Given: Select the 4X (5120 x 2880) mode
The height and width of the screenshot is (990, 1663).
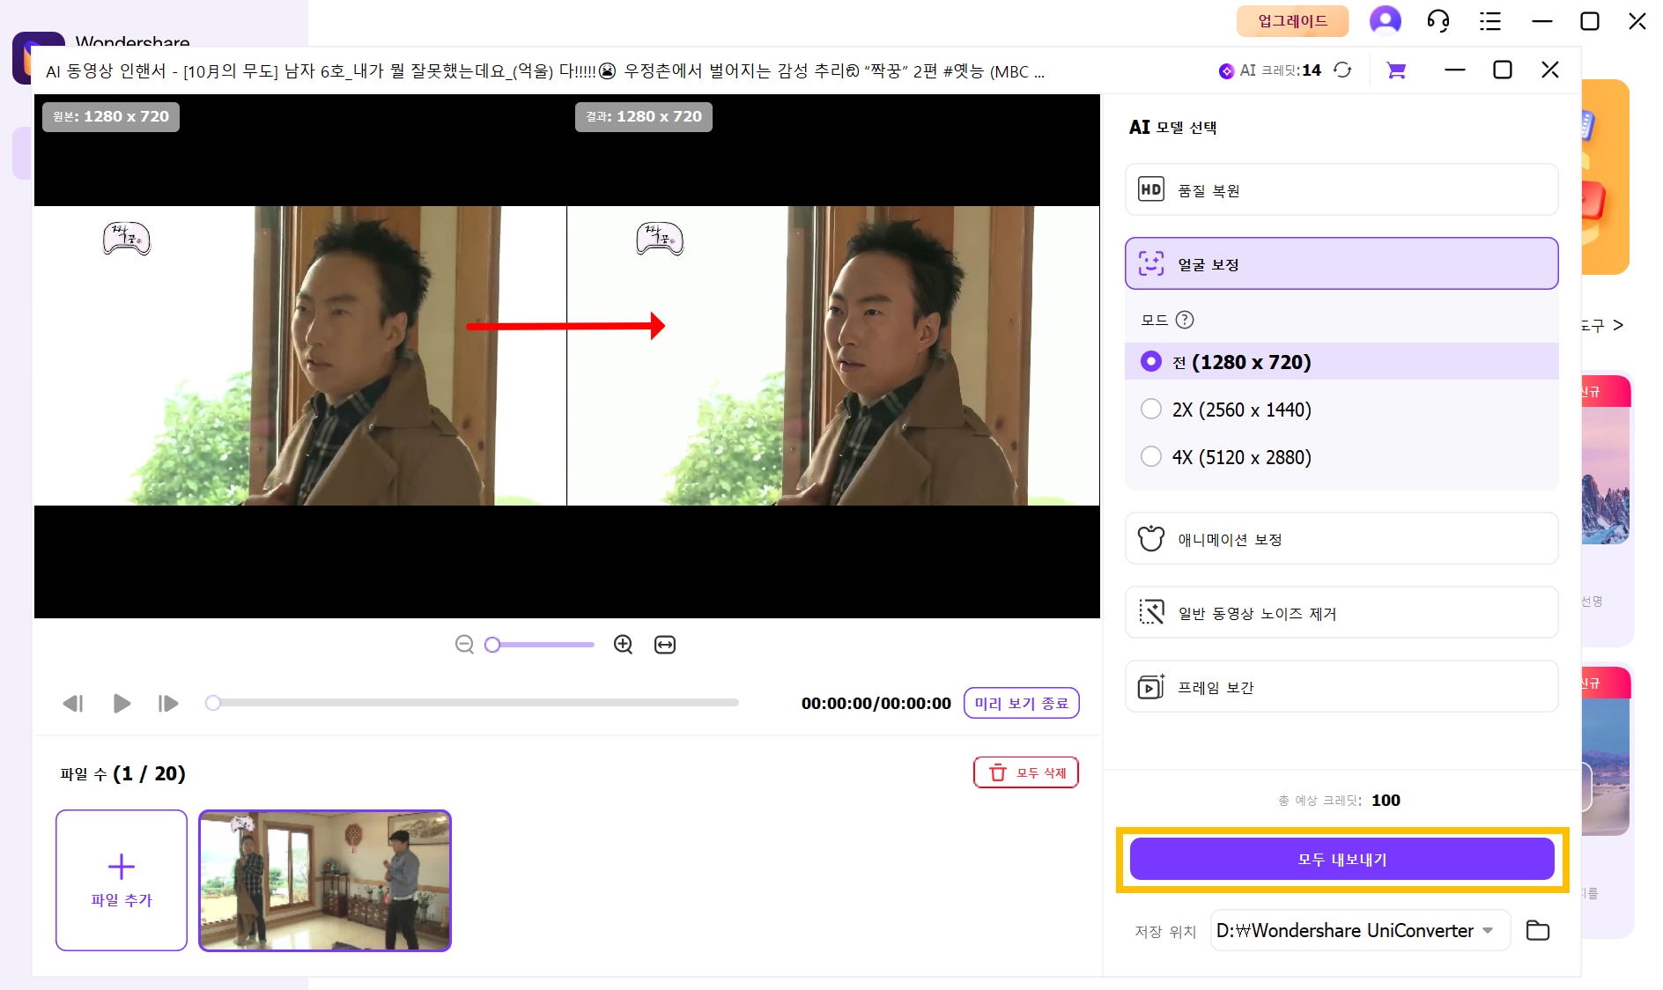Looking at the screenshot, I should pos(1151,457).
